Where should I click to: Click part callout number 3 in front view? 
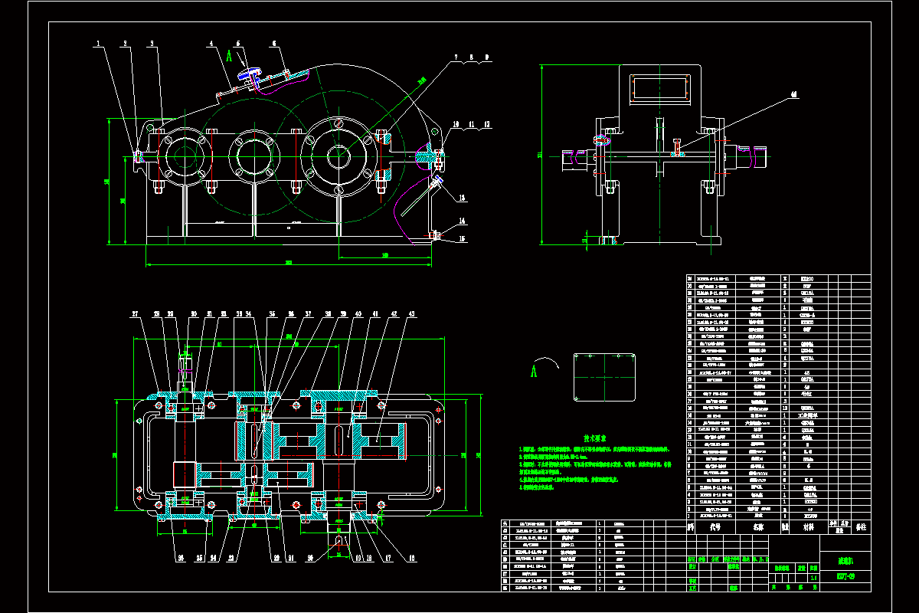tap(152, 43)
